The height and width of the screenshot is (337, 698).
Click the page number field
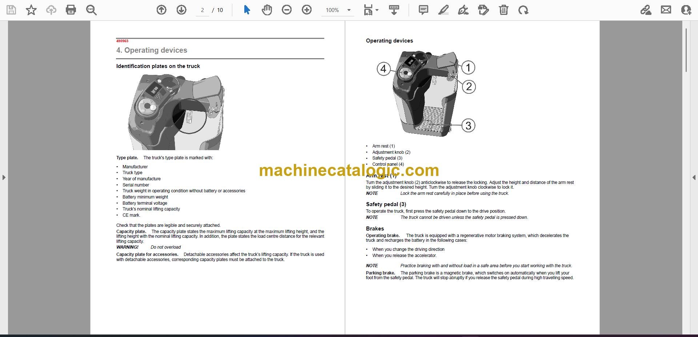202,10
